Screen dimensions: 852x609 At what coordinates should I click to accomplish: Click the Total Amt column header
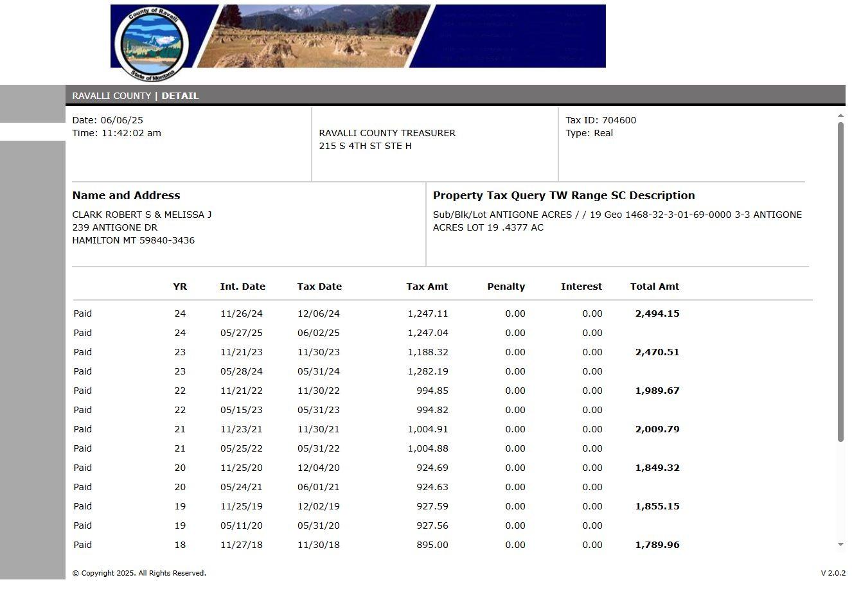tap(654, 287)
